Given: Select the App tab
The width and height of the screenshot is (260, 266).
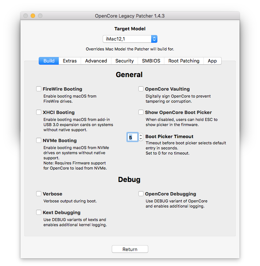Looking at the screenshot, I should [x=213, y=61].
